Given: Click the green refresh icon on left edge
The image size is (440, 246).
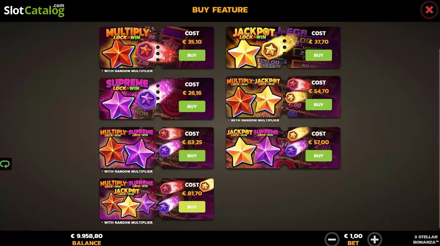Looking at the screenshot, I should (5, 164).
